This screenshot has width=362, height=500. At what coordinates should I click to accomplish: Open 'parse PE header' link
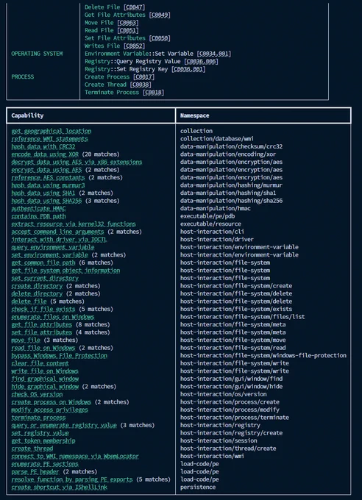pos(35,471)
